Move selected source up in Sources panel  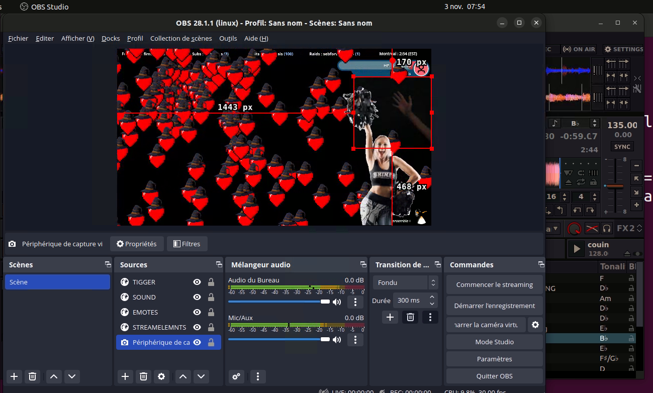[x=183, y=376]
